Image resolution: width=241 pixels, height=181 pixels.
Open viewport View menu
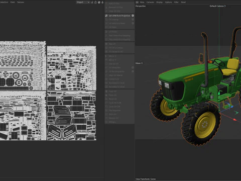tap(142, 2)
